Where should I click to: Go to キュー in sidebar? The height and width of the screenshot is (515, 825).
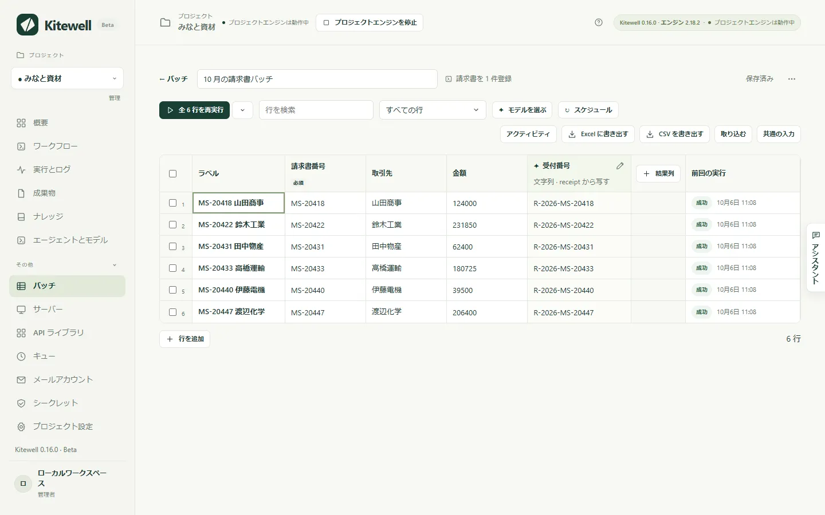(x=67, y=356)
